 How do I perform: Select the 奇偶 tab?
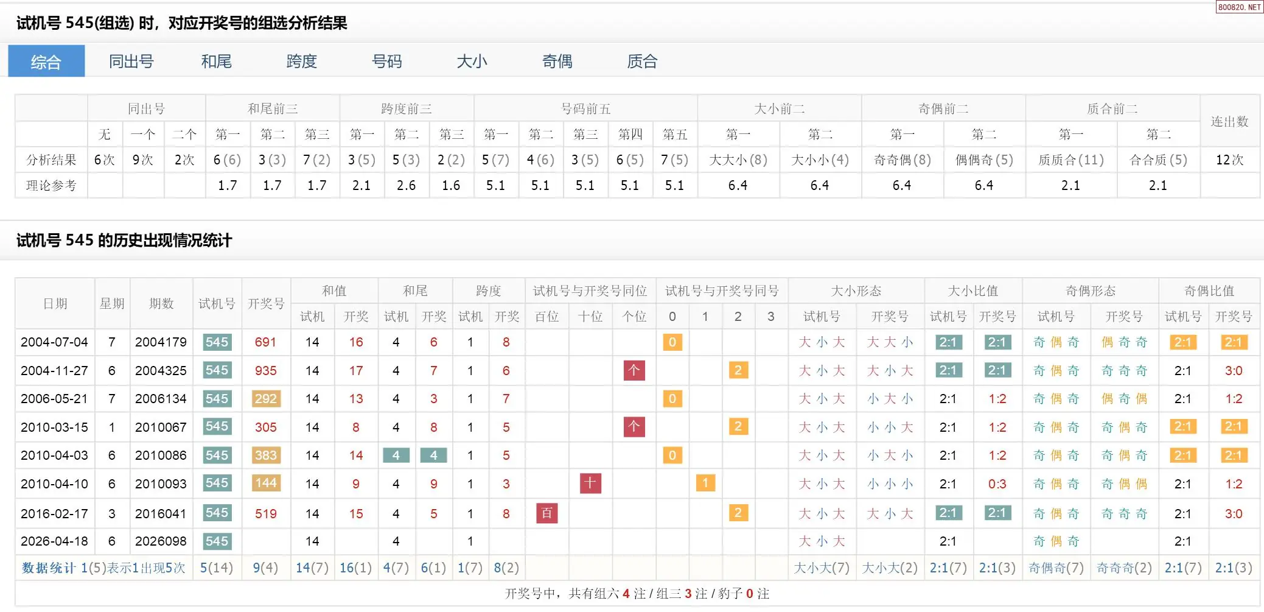557,62
